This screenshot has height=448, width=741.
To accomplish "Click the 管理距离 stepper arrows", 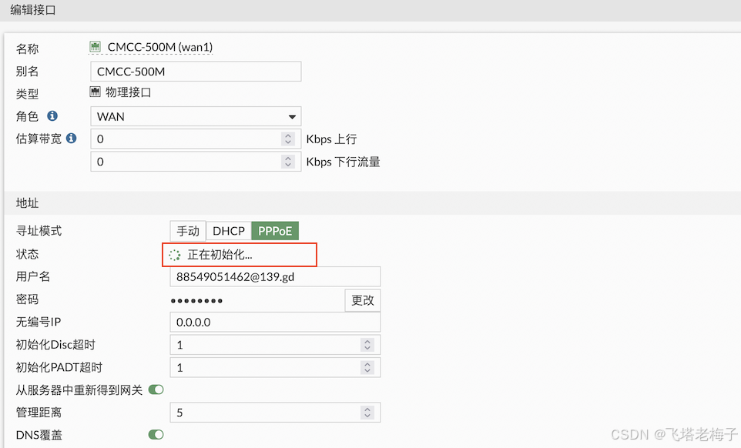I will click(367, 413).
